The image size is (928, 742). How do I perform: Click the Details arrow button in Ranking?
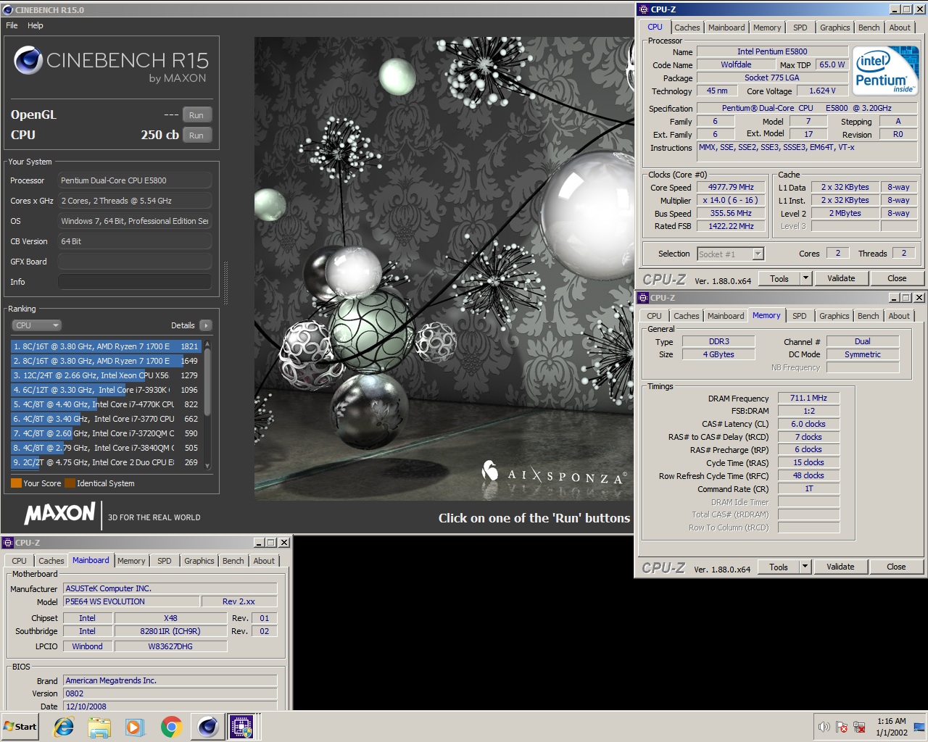click(205, 325)
